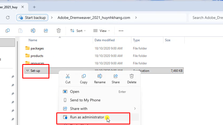The width and height of the screenshot is (223, 125).
Task: Expand Share with submenu arrow
Action: 135,109
